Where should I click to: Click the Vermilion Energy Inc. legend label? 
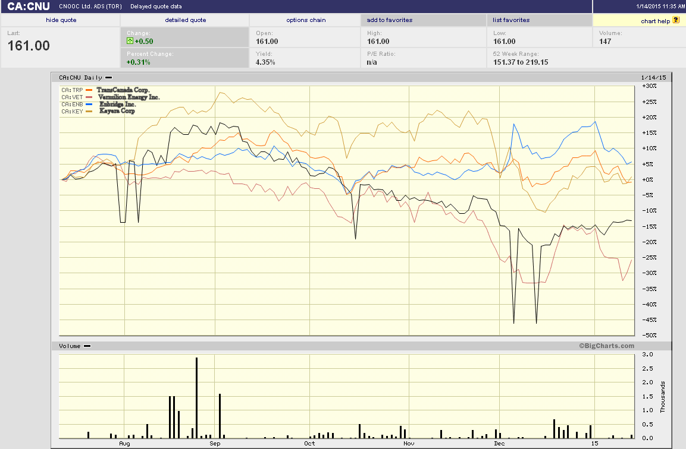coord(129,97)
